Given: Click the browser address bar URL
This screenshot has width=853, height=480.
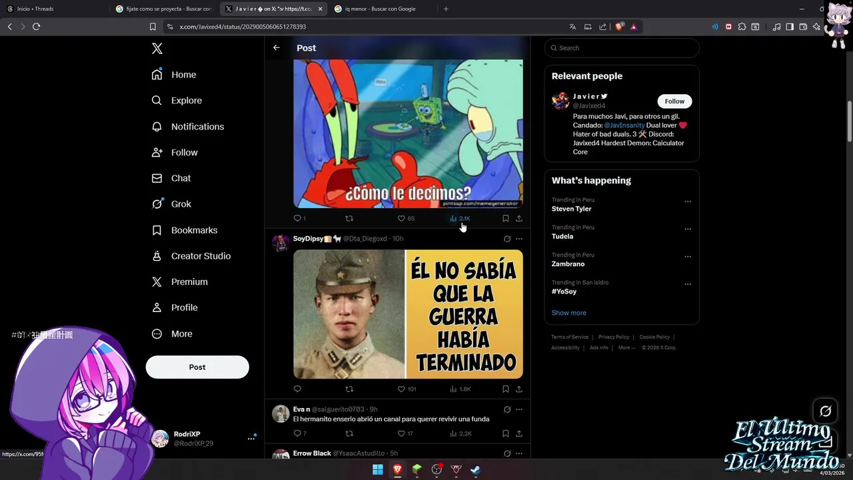Looking at the screenshot, I should 243,27.
